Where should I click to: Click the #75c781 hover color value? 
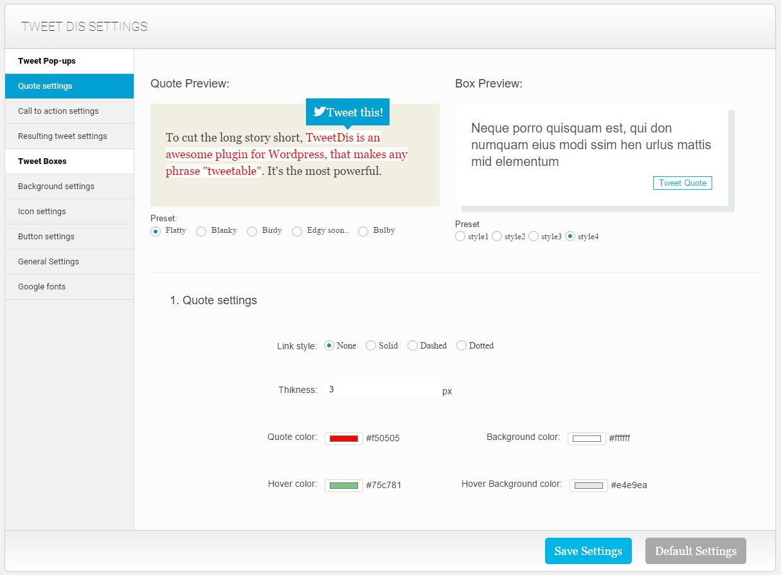[384, 486]
